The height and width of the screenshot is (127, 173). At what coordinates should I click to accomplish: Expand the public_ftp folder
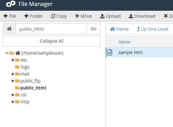[13, 81]
